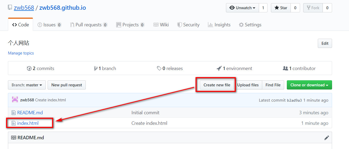Viewport: 349px width, 149px height.
Task: Open the index.html file
Action: (28, 123)
